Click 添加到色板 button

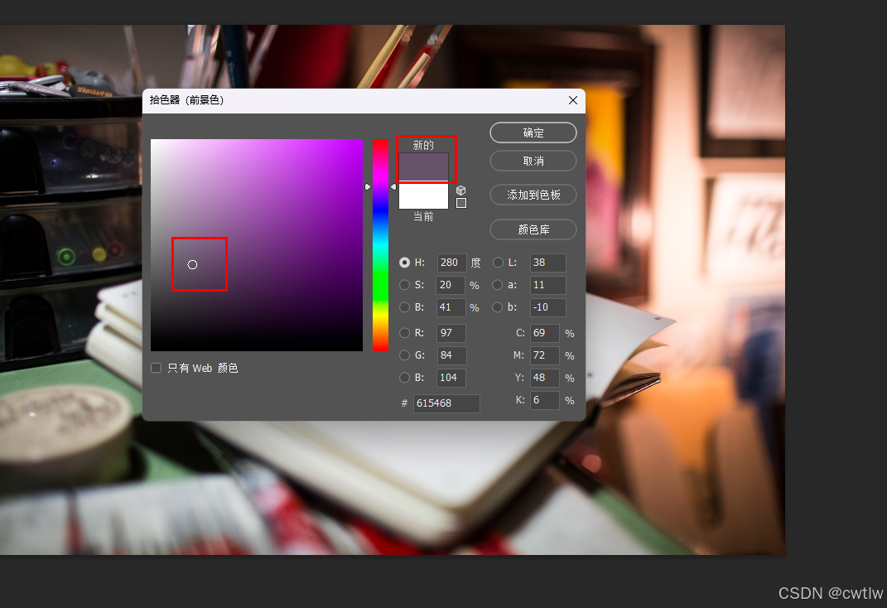(533, 195)
